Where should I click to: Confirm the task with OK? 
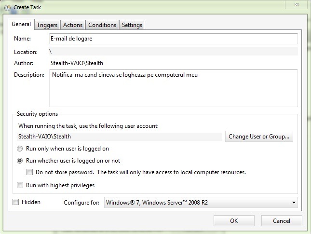(x=234, y=220)
